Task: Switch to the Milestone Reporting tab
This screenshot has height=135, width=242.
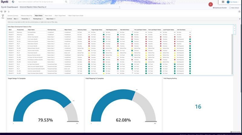Action: 27,15
